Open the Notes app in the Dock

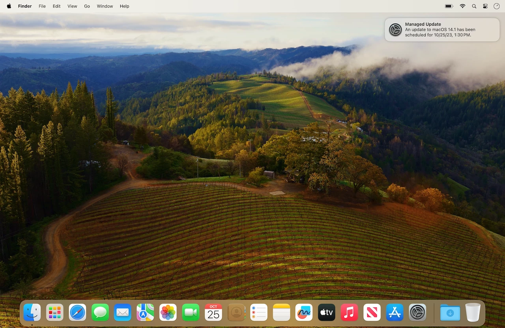[281, 312]
